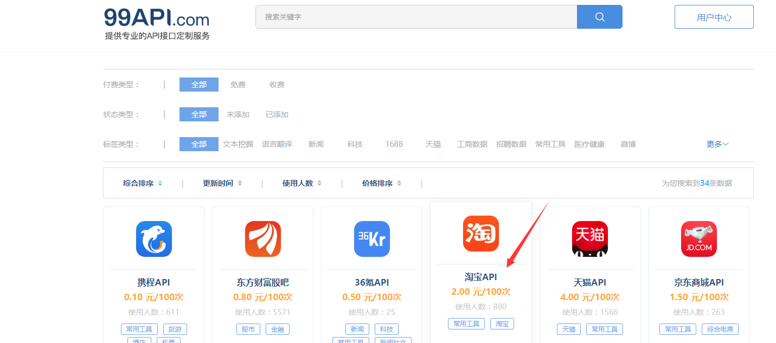Viewport: 776px width, 343px height.
Task: Click 旅游 tag on 携程API card
Action: point(175,329)
